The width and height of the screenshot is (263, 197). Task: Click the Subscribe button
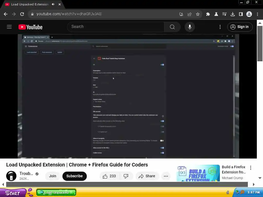74,176
